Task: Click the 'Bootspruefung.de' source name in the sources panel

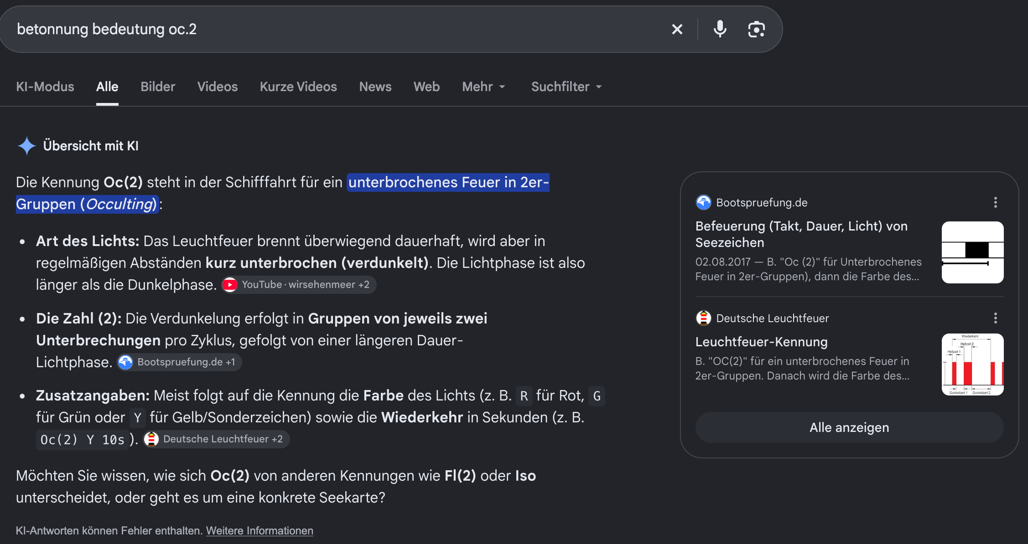Action: pyautogui.click(x=762, y=203)
